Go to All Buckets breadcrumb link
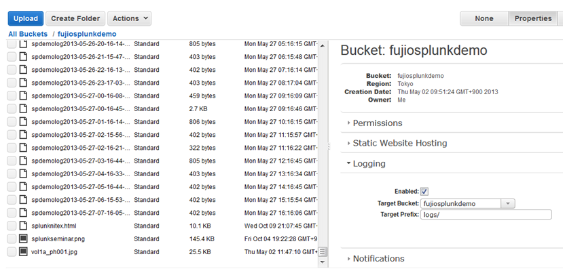This screenshot has height=269, width=565. (x=28, y=34)
